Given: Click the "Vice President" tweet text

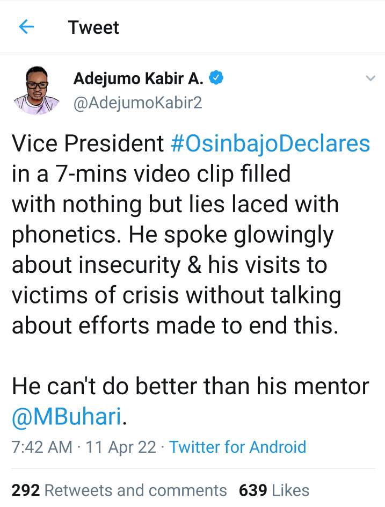Looking at the screenshot, I should tap(88, 144).
